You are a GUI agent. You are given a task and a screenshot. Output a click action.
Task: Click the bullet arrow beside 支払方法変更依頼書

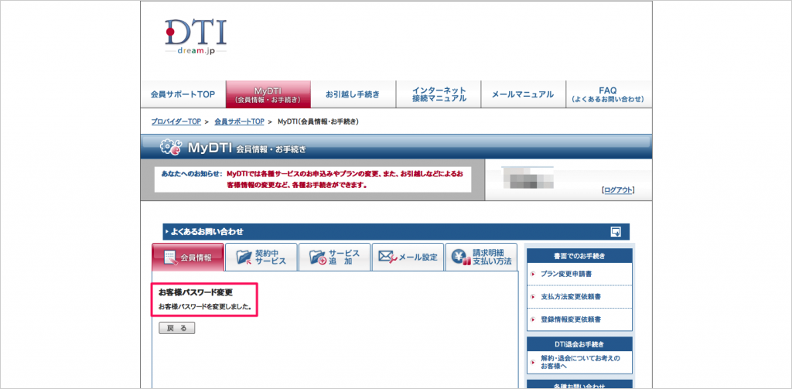(533, 296)
